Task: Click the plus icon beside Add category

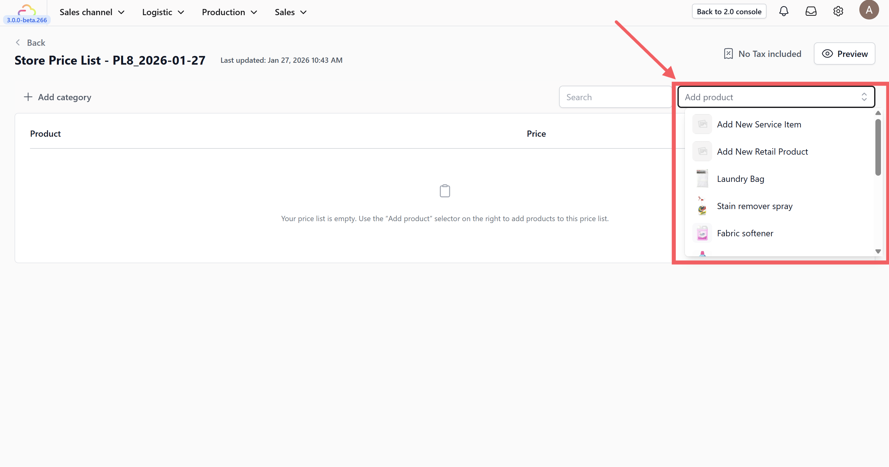Action: pos(28,97)
